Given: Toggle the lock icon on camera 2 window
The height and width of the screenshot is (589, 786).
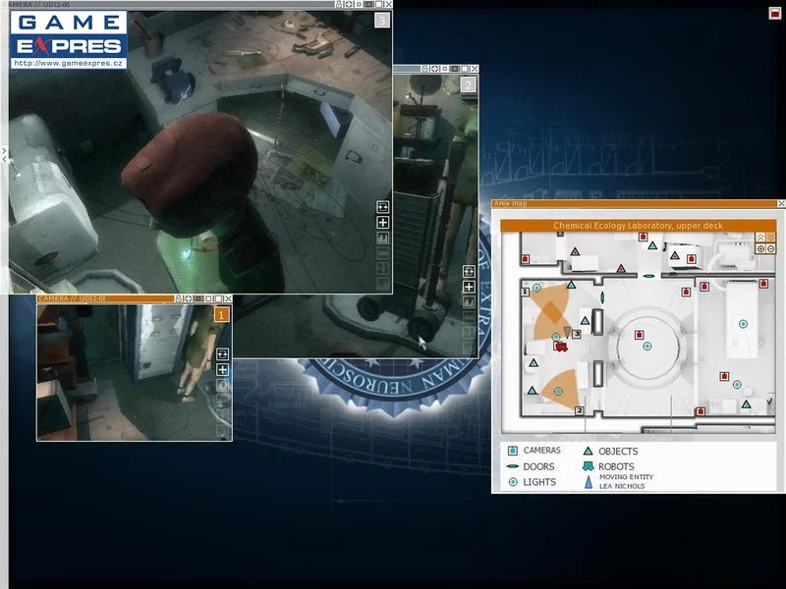Looking at the screenshot, I should [x=424, y=69].
